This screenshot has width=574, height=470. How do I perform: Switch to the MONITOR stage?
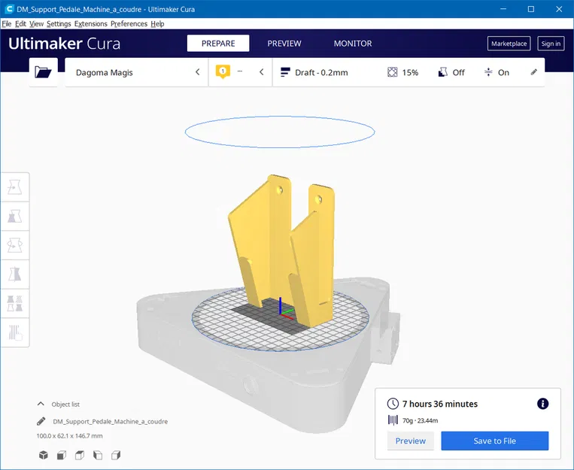[x=353, y=43]
